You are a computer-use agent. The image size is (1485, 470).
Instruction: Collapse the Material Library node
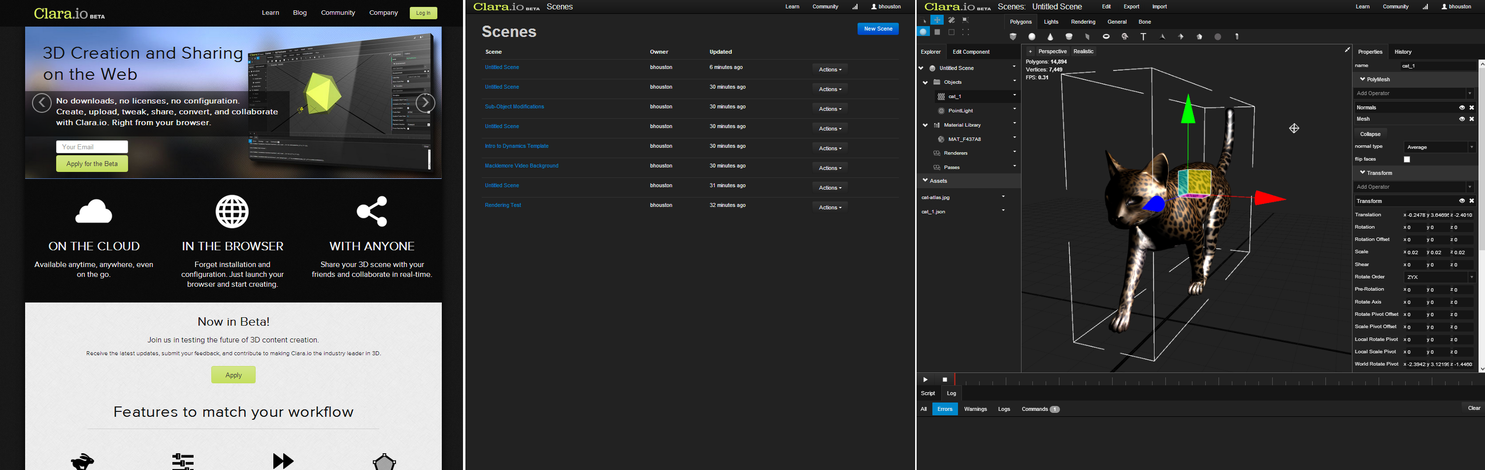925,125
